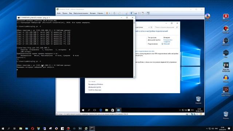Select Control Panel in guest VM taskbar
This screenshot has width=233, height=131.
118,110
